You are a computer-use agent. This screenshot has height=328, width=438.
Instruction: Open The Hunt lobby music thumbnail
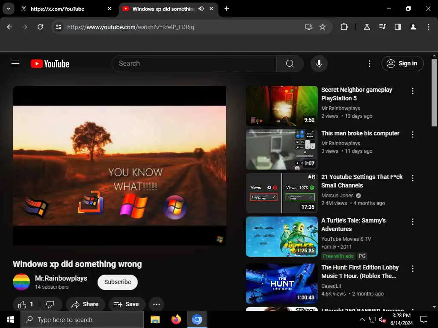tap(281, 284)
